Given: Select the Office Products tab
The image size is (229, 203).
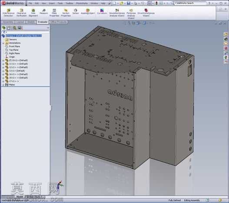Looking at the screenshot, I should (58, 22).
